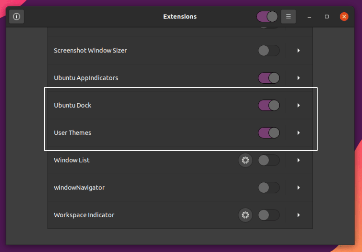Open Workspace Indicator settings gear
The width and height of the screenshot is (362, 252).
[x=245, y=215]
